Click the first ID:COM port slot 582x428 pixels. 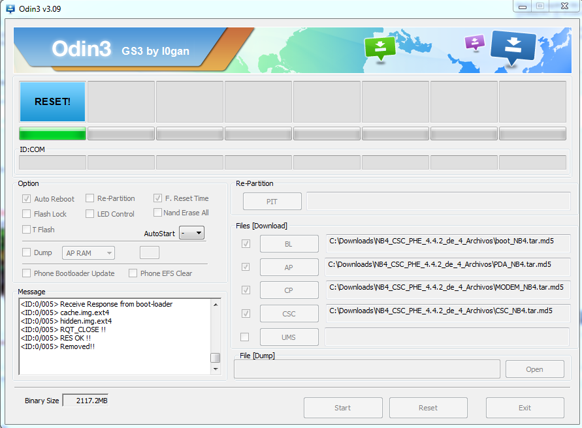[52, 162]
